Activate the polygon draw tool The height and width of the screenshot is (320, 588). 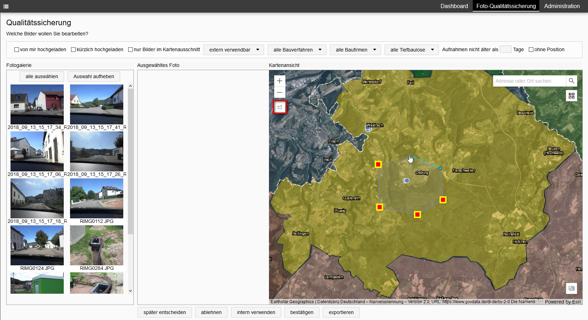point(280,107)
